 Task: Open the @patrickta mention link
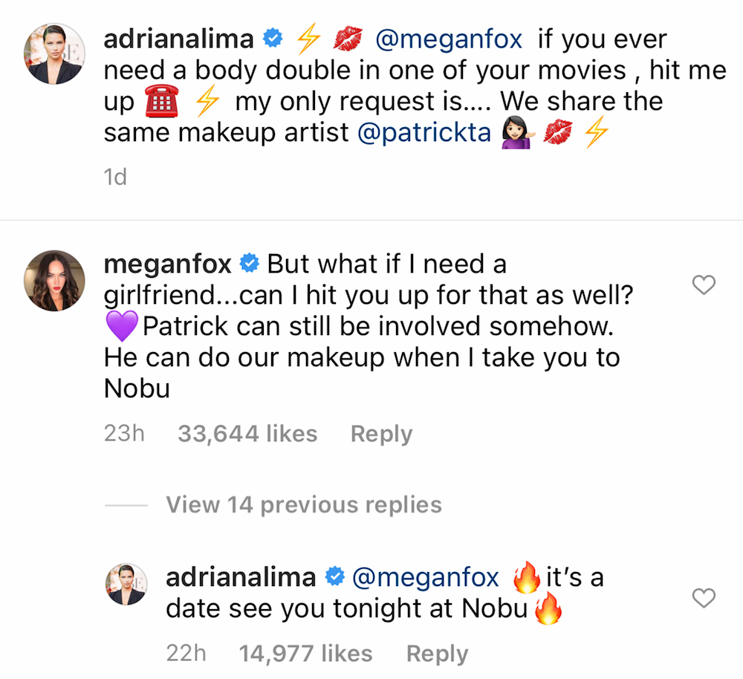pyautogui.click(x=424, y=132)
